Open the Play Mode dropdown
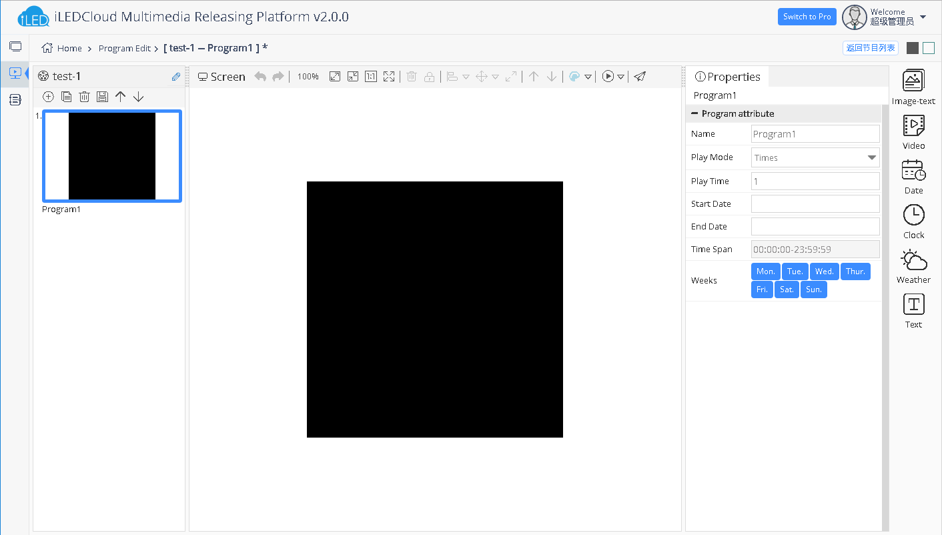Viewport: 942px width, 535px height. pyautogui.click(x=815, y=157)
